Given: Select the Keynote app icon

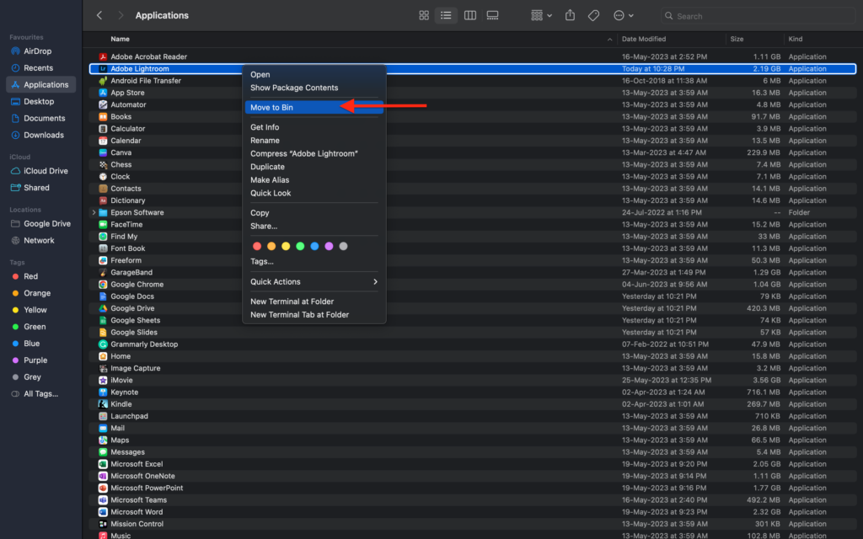Looking at the screenshot, I should (103, 392).
